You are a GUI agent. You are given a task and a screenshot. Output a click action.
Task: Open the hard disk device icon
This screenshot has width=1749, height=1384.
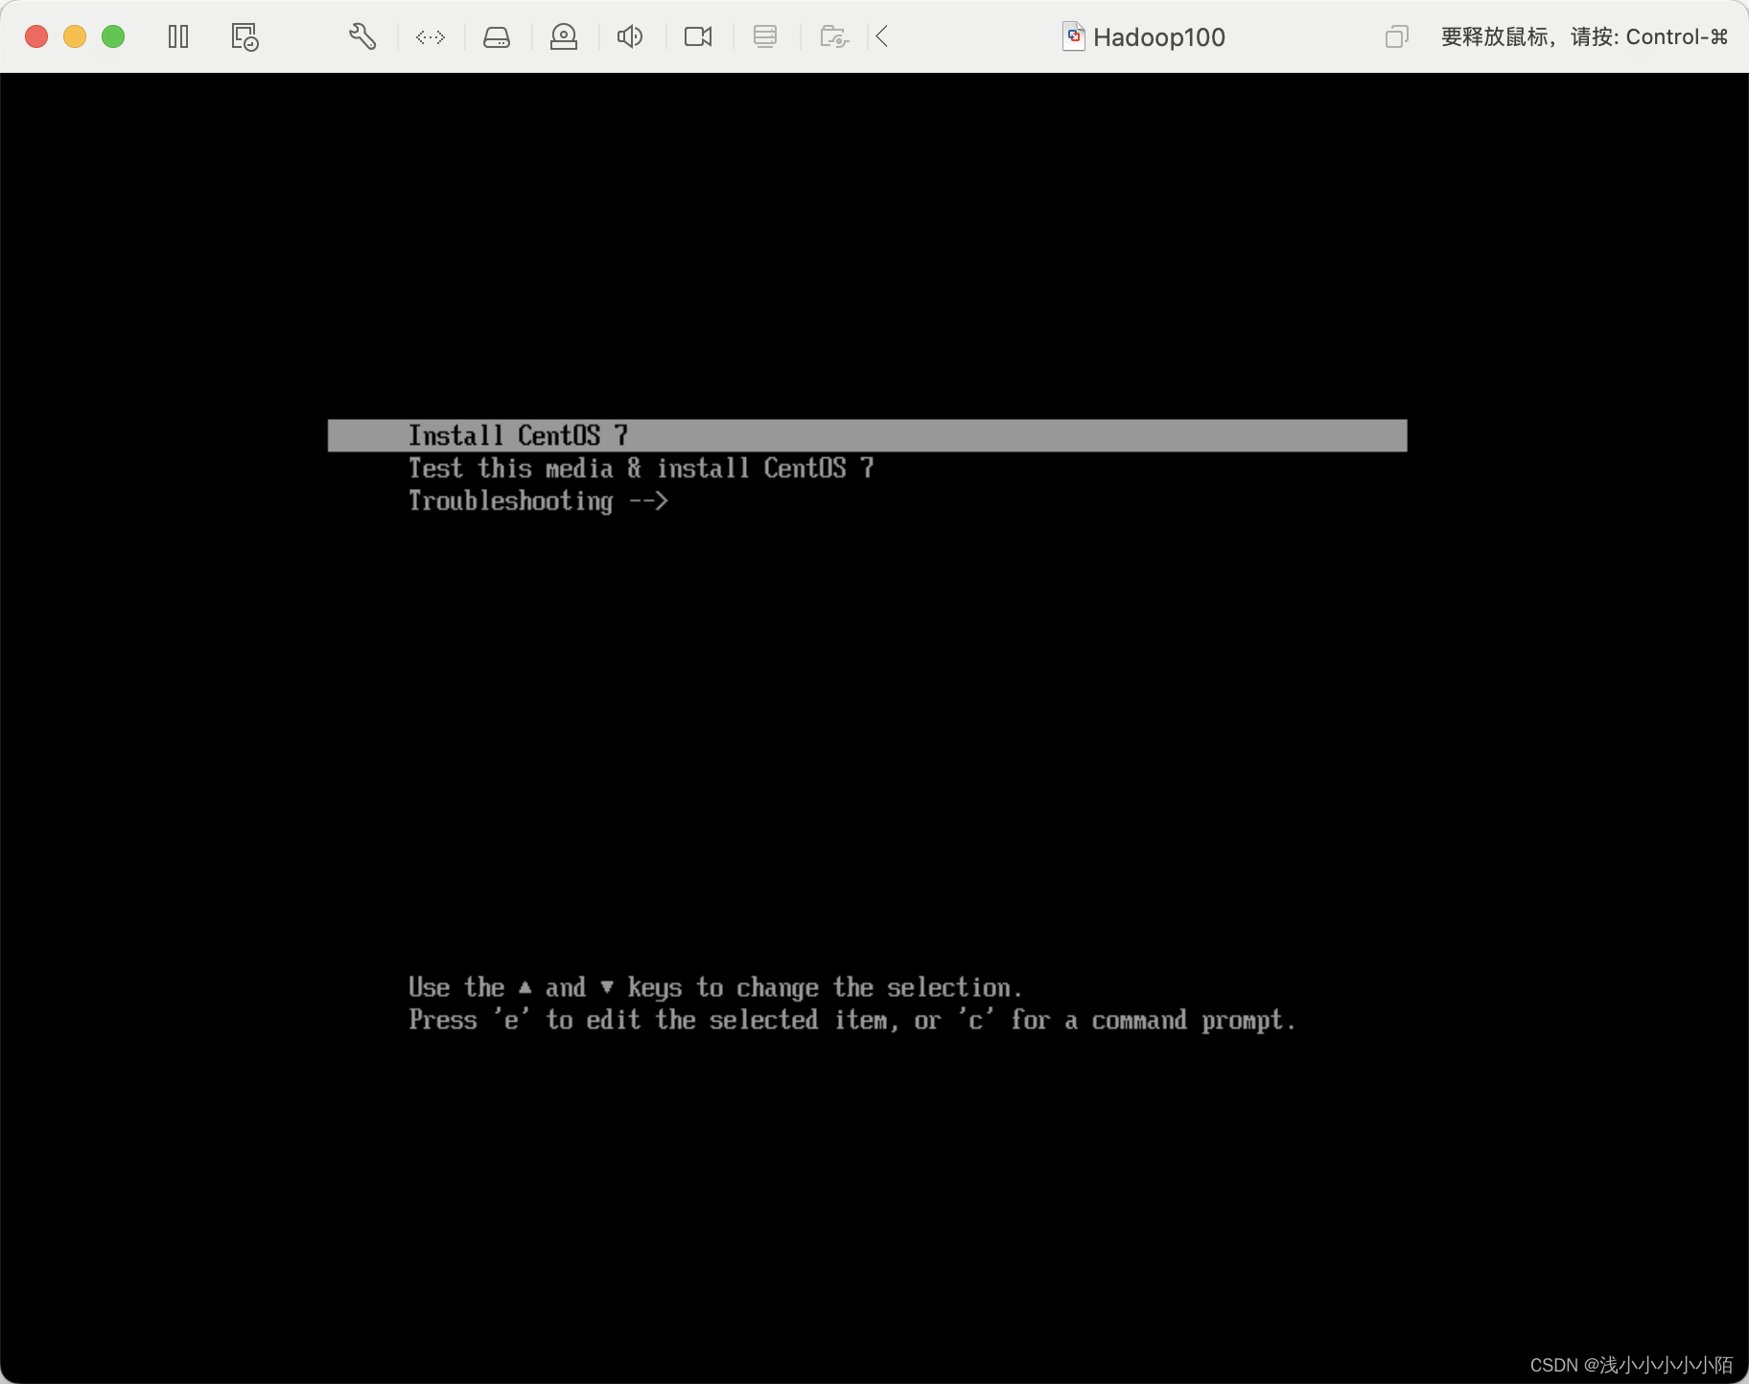pos(497,37)
